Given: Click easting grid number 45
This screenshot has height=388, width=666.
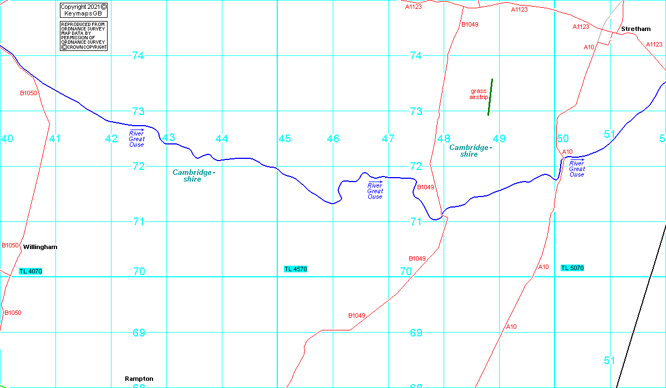Looking at the screenshot, I should [x=284, y=138].
